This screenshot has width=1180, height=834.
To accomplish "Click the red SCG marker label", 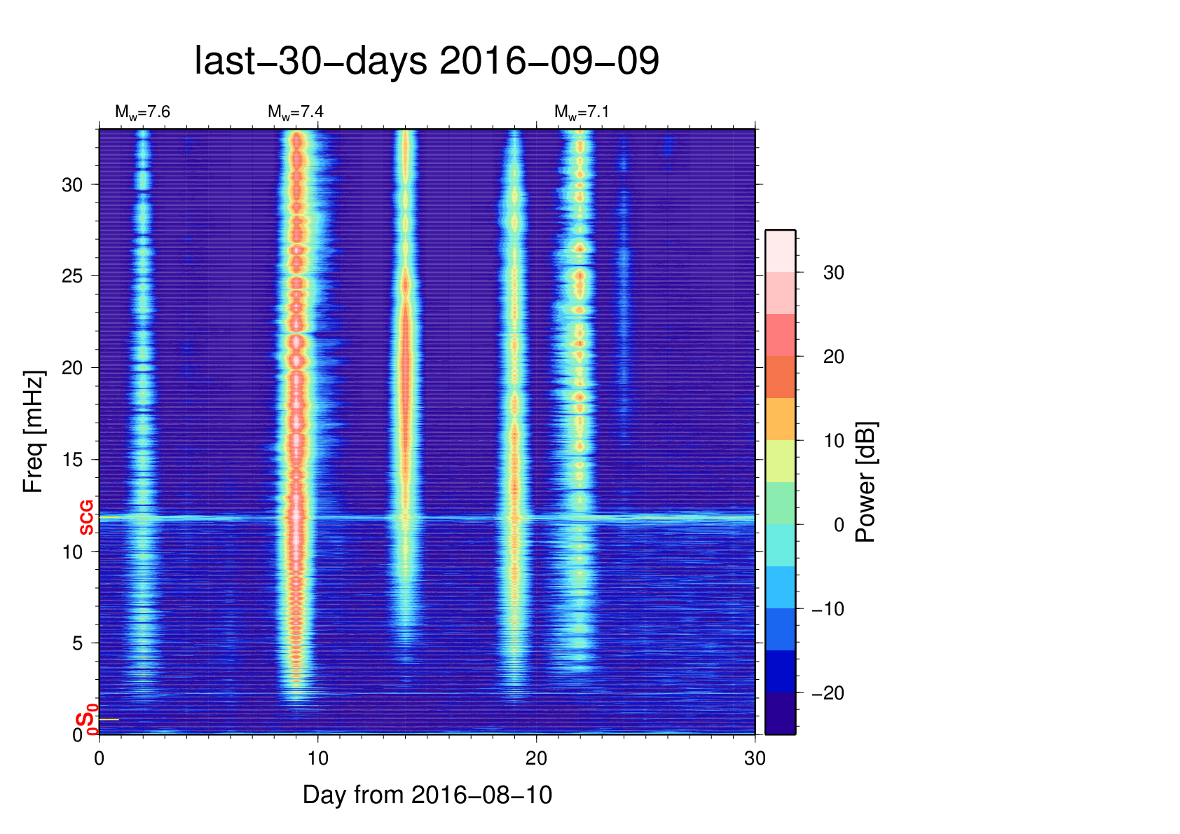I will [x=86, y=518].
